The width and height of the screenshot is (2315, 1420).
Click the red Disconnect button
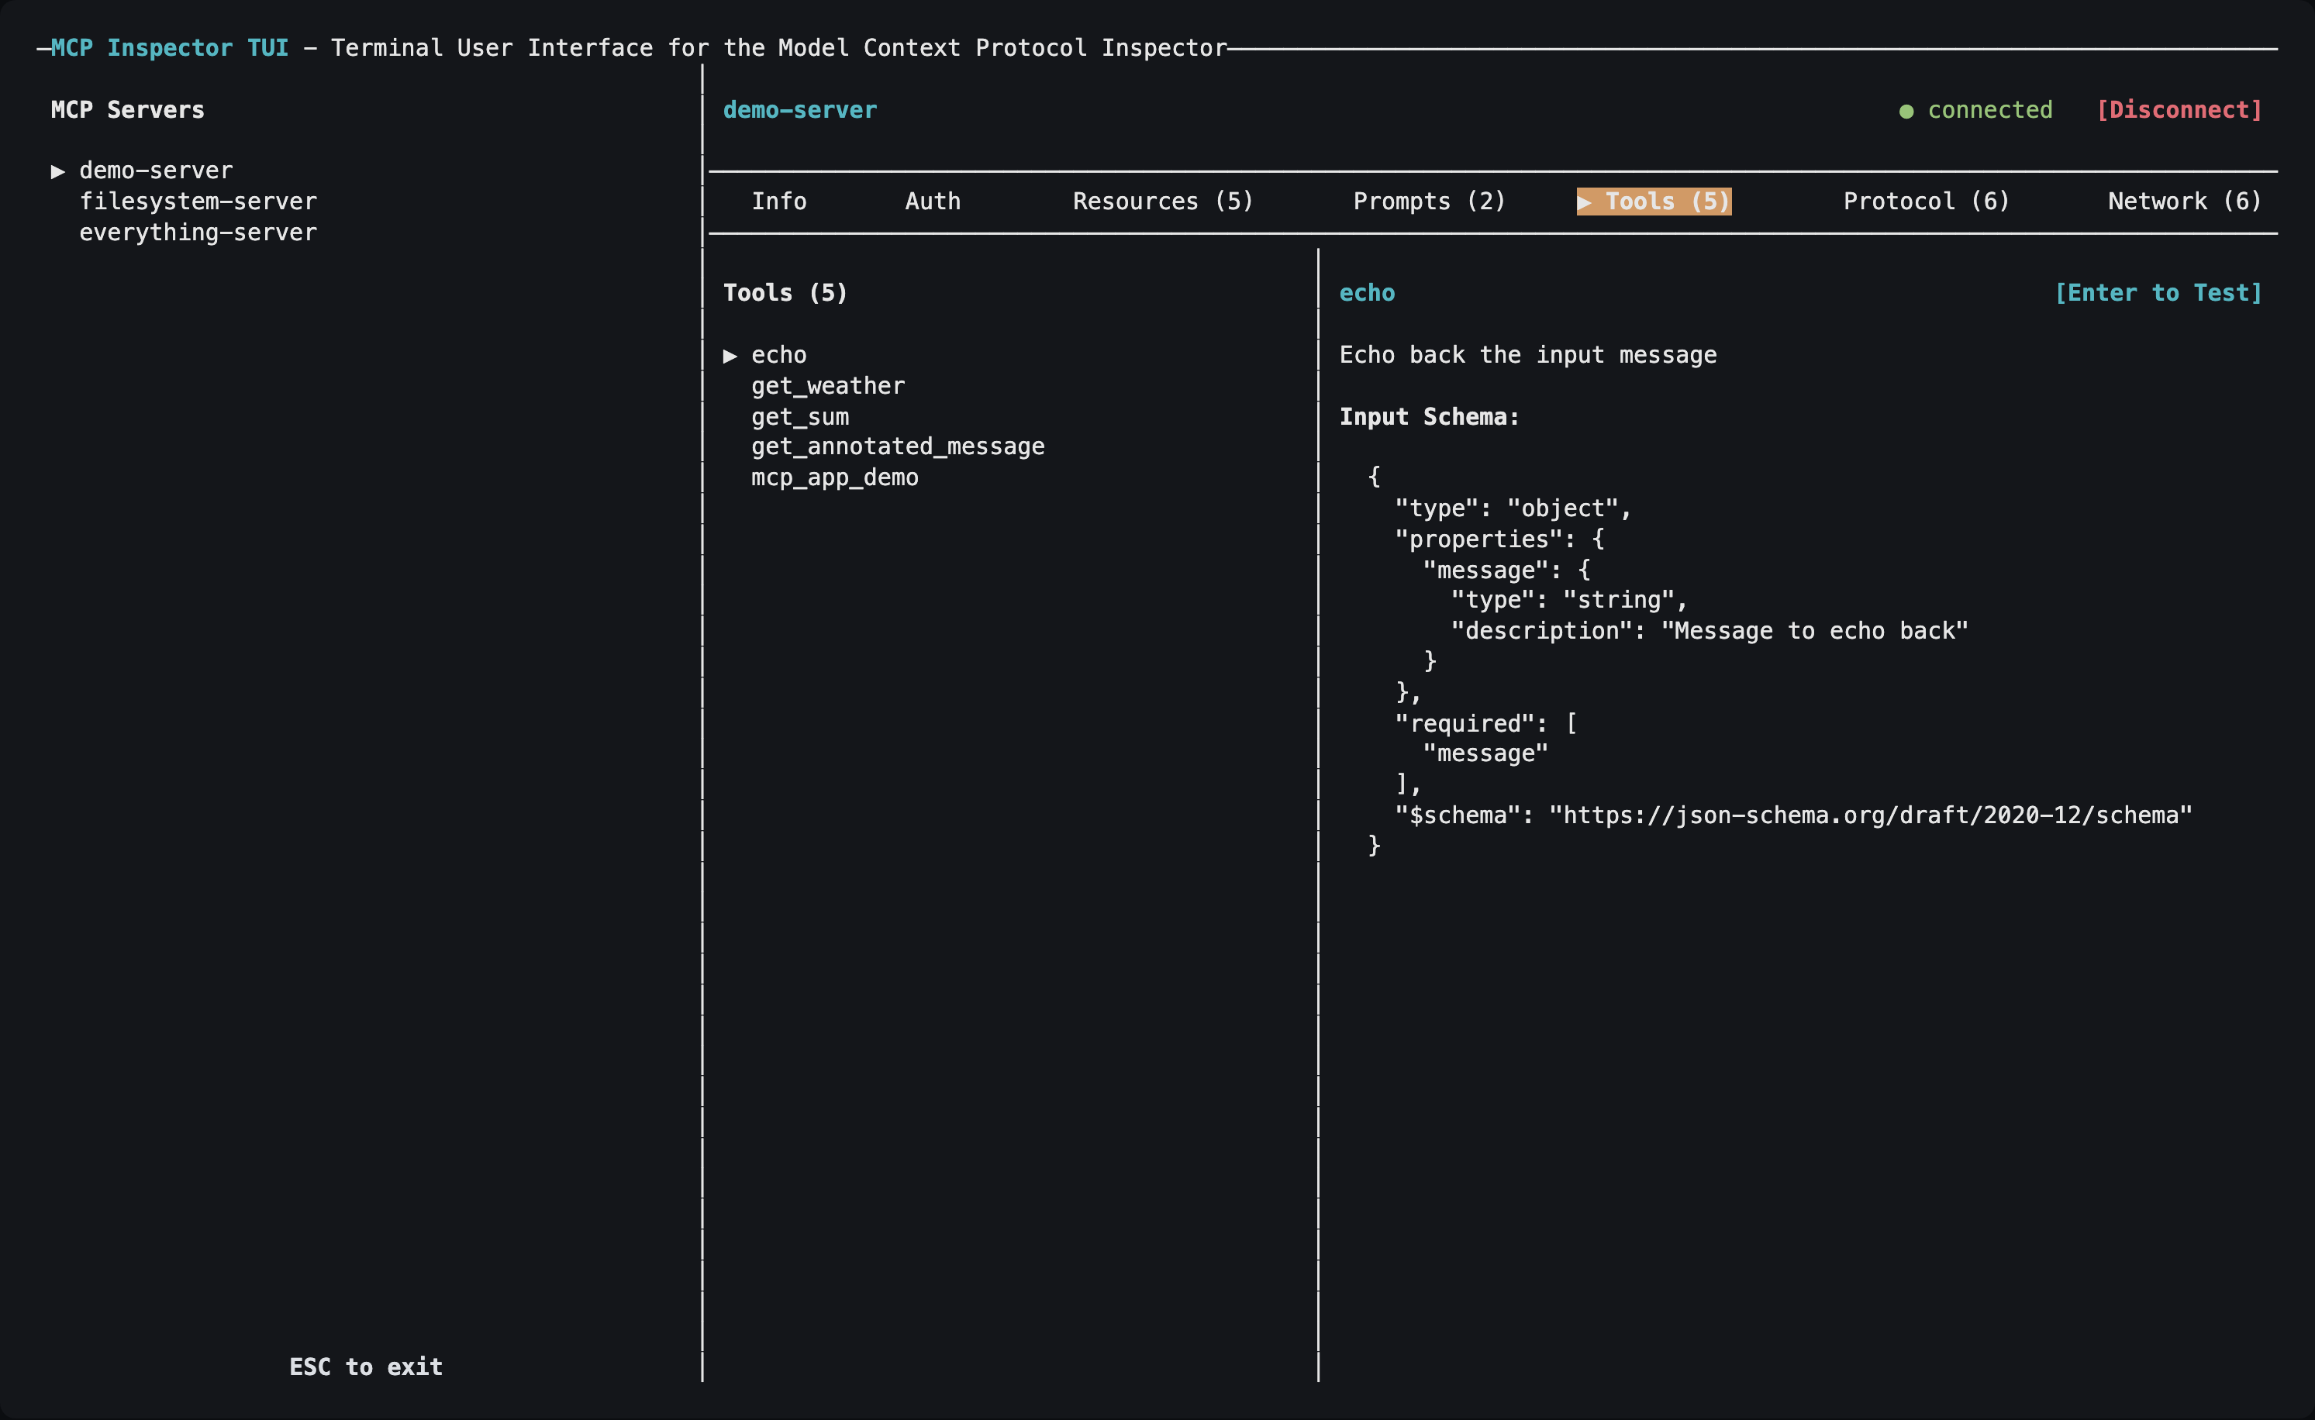[2179, 111]
